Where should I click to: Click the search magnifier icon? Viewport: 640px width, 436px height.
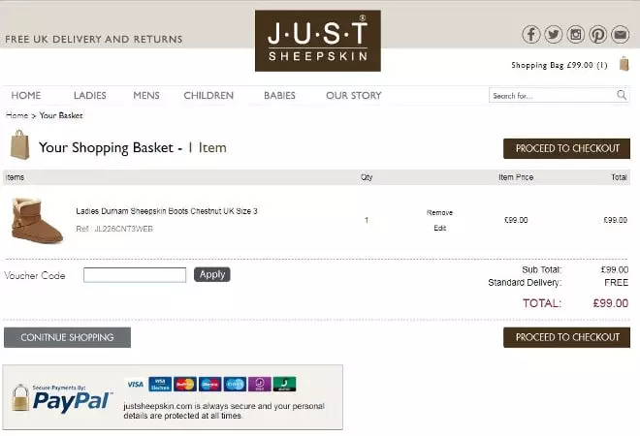(622, 95)
